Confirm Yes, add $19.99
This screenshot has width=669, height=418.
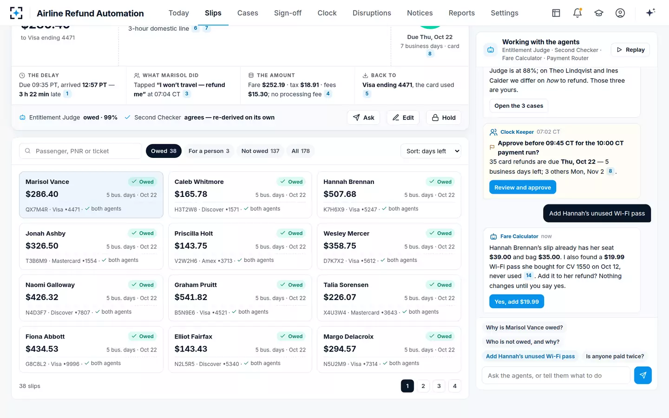(x=517, y=301)
